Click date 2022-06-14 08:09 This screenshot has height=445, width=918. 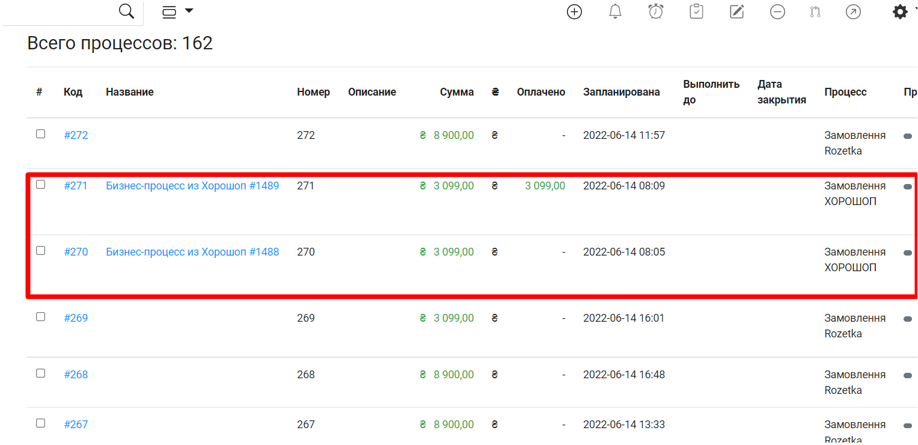coord(624,186)
